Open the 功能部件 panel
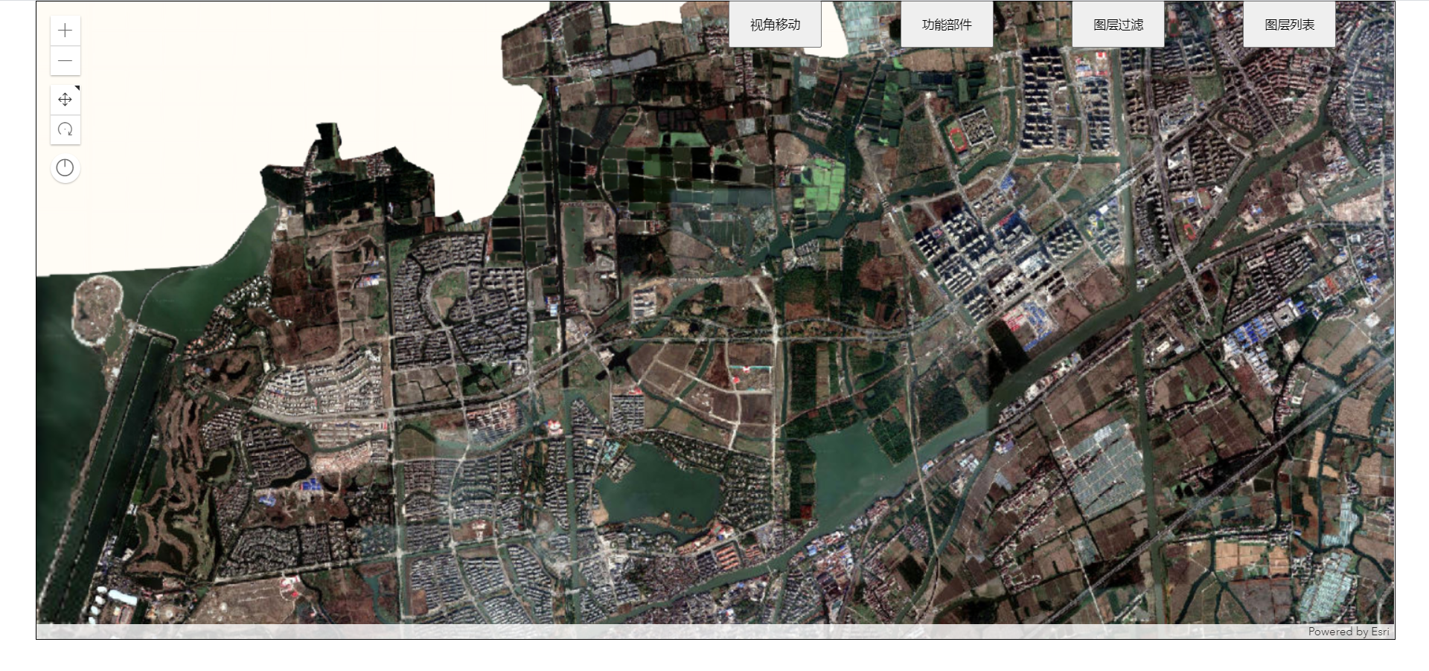 pyautogui.click(x=947, y=25)
